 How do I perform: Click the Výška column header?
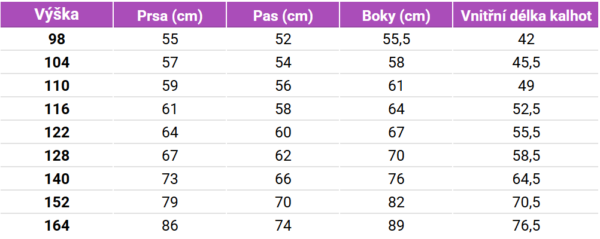pos(57,15)
